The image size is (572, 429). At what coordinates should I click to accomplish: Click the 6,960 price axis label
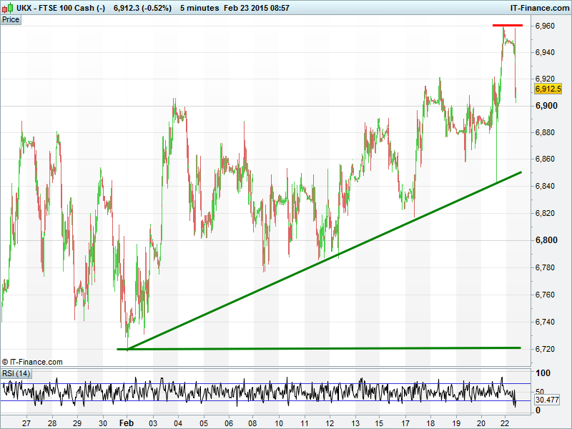(545, 26)
